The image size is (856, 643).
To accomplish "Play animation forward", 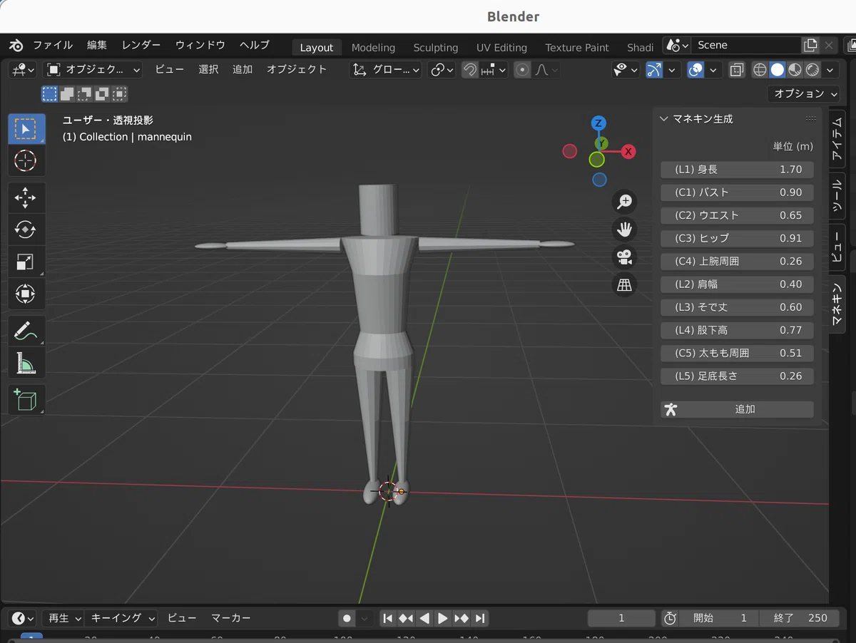I will coord(443,618).
